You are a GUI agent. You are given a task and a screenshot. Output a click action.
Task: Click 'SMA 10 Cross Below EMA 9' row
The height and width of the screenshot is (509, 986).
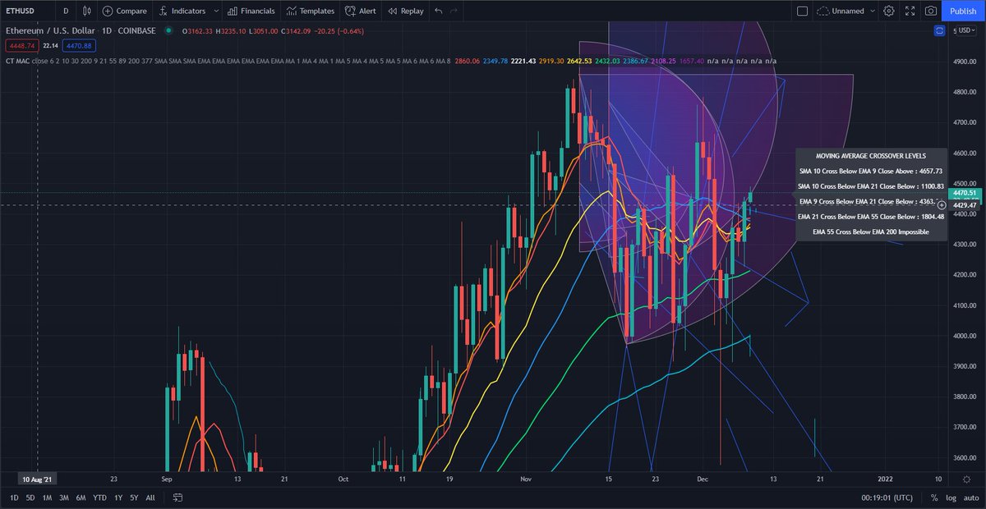pyautogui.click(x=871, y=171)
